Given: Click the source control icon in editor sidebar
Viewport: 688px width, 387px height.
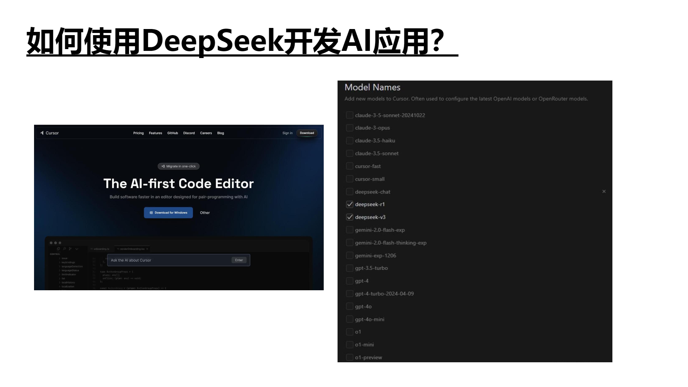Looking at the screenshot, I should click(x=70, y=249).
